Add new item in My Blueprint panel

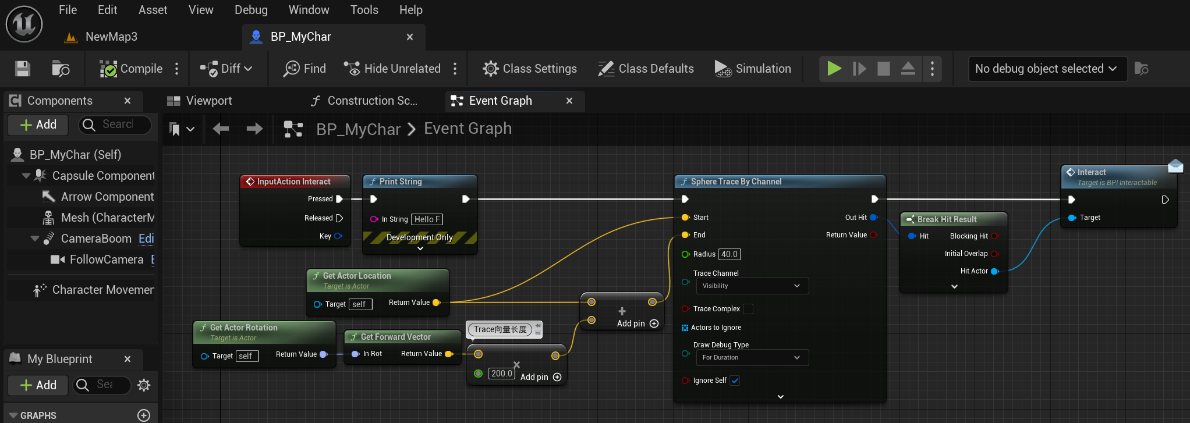(x=38, y=385)
